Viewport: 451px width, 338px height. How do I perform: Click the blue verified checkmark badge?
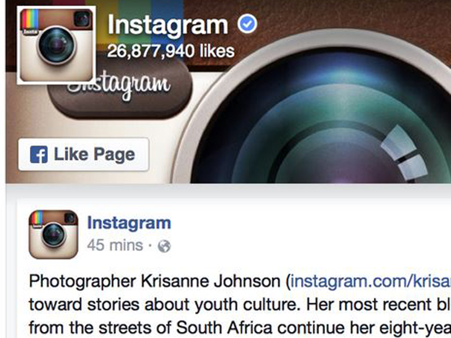pyautogui.click(x=247, y=24)
